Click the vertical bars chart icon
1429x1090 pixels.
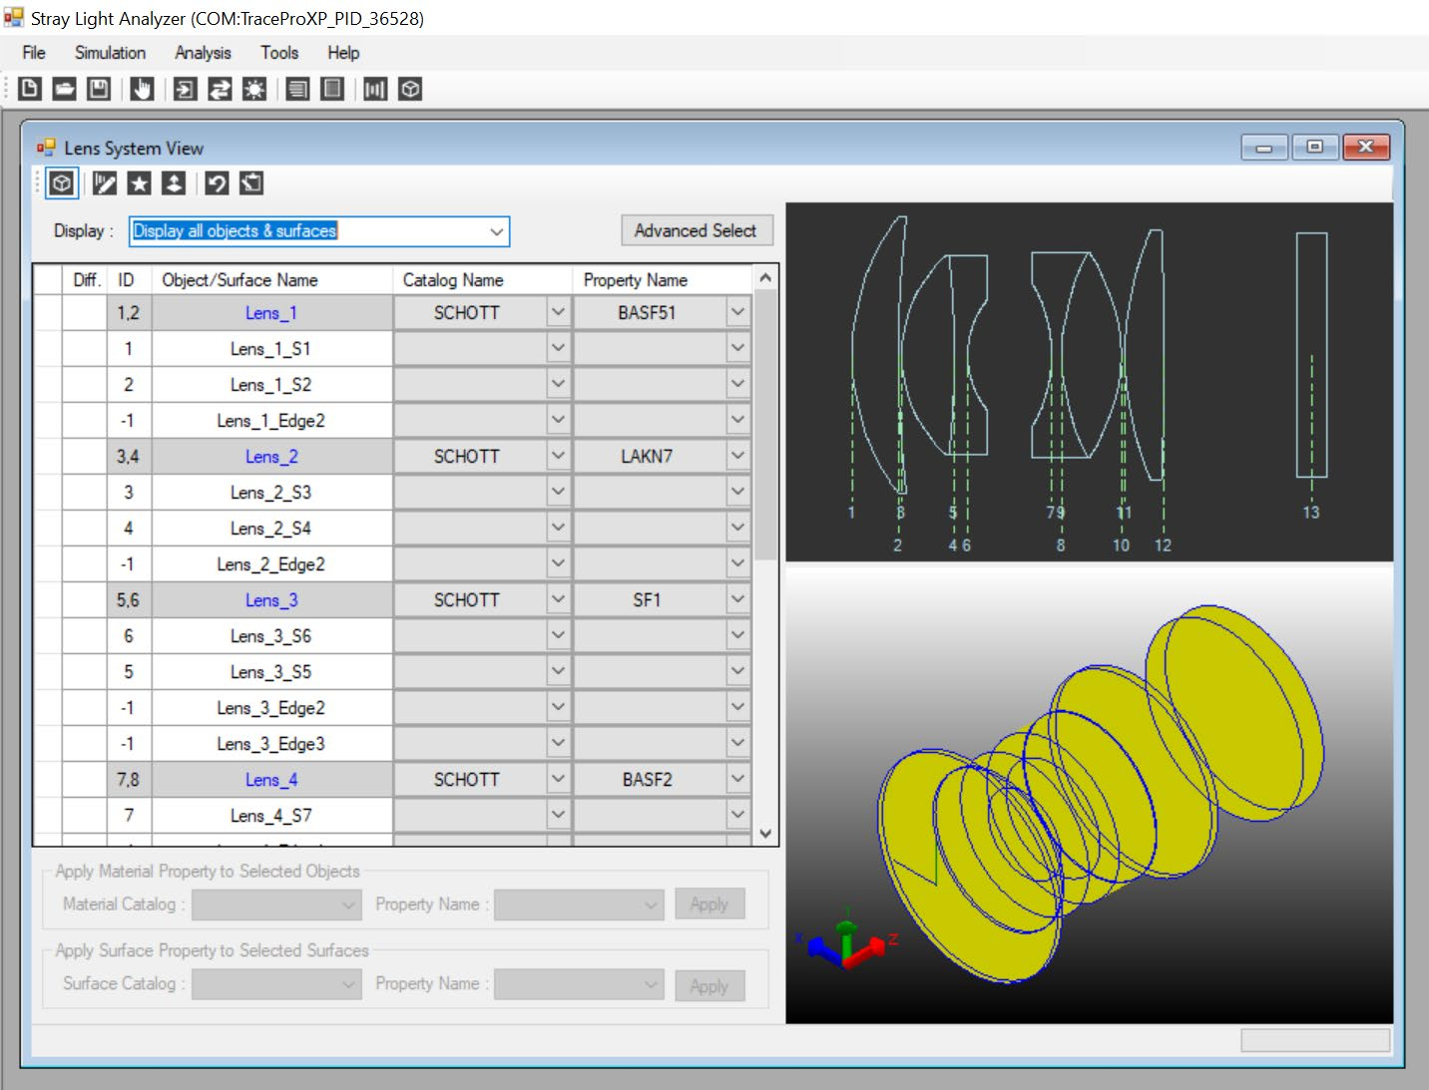(x=375, y=89)
